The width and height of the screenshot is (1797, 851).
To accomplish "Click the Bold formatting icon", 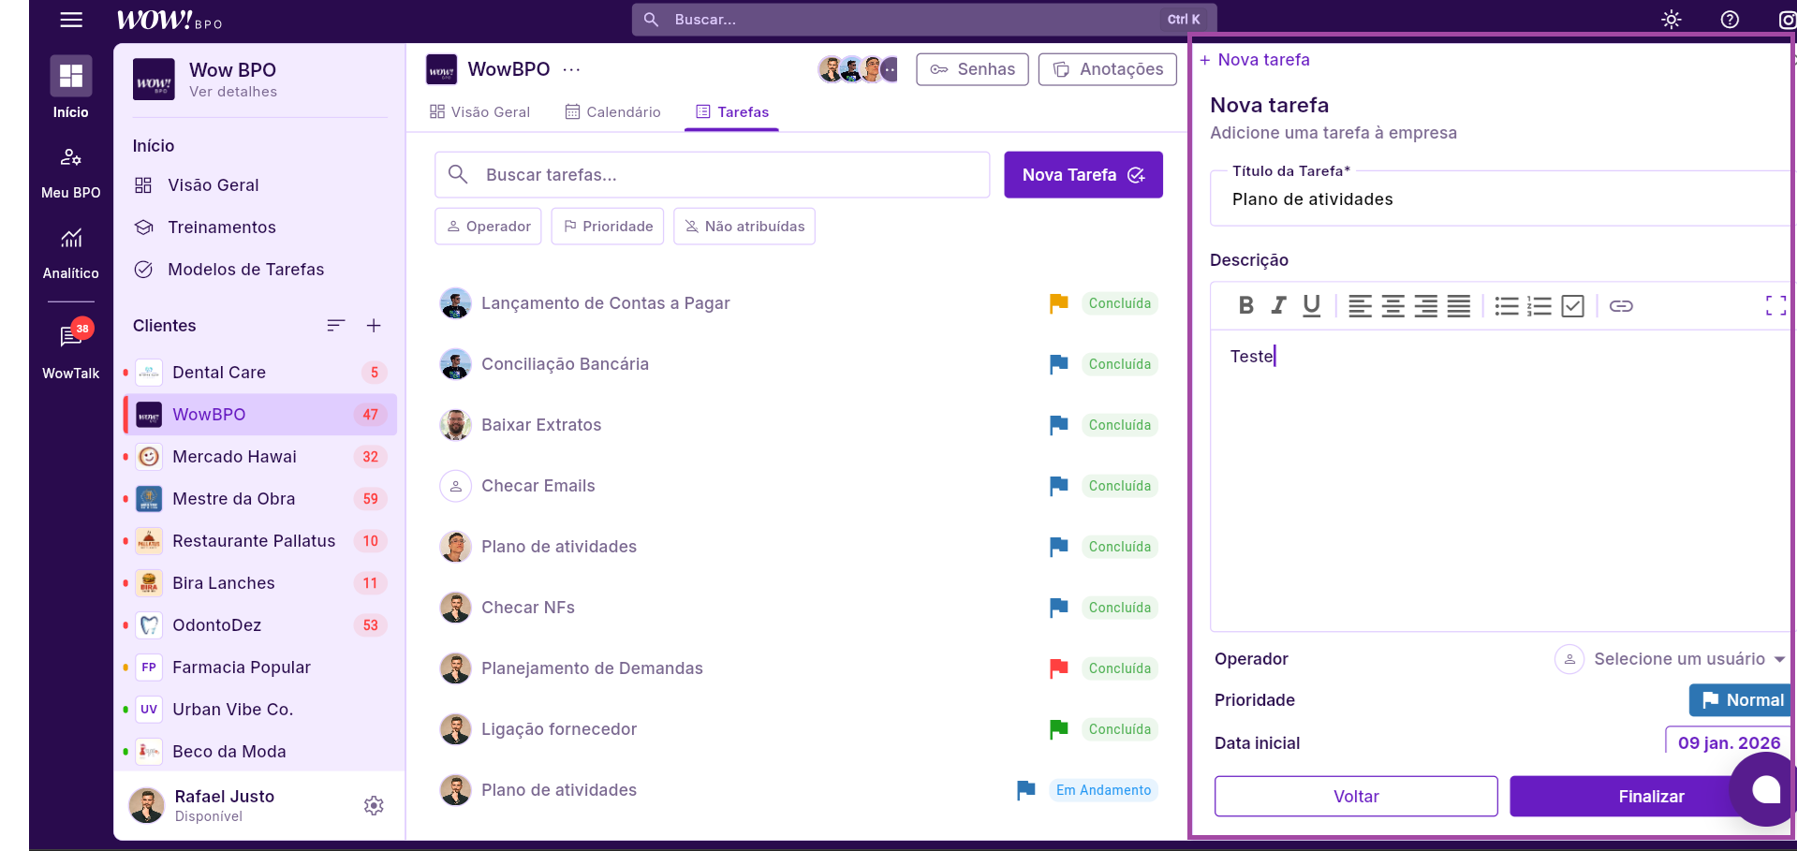I will (1245, 305).
